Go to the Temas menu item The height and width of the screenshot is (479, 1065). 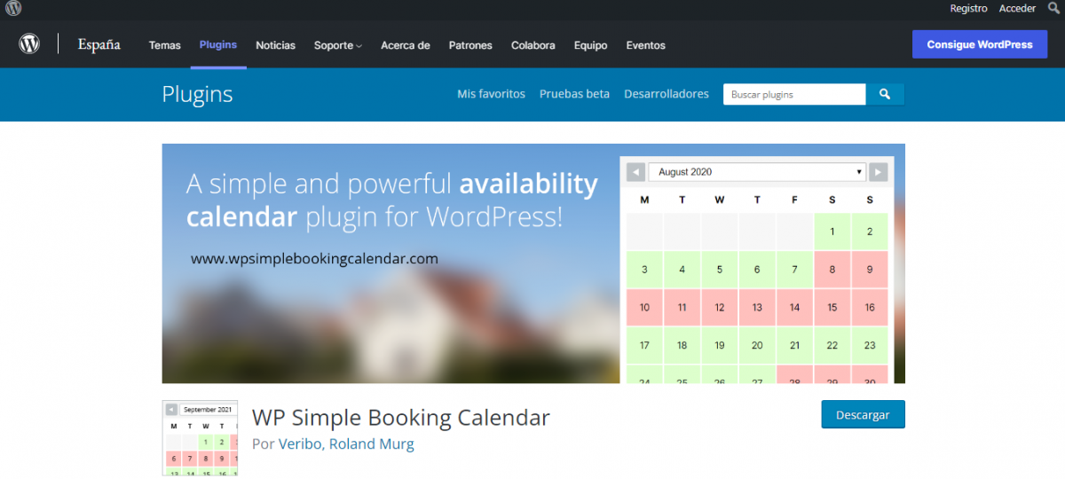coord(164,45)
